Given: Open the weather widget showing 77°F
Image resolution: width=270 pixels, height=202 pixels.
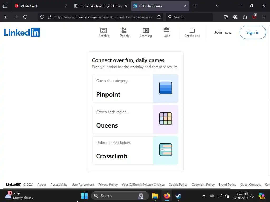Looking at the screenshot, I should [x=19, y=196].
